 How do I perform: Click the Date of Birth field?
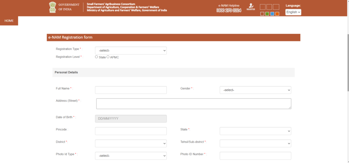coord(131,119)
